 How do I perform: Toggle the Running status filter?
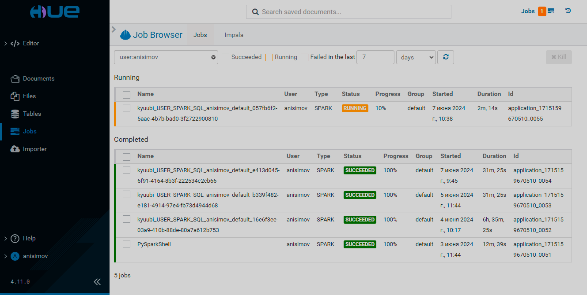point(269,57)
